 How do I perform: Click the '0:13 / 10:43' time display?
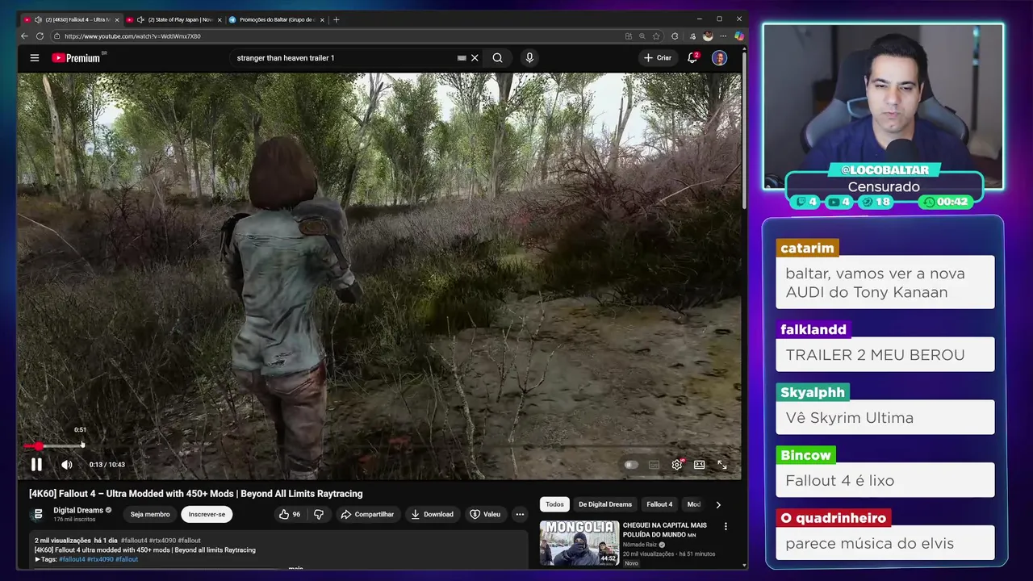(107, 465)
